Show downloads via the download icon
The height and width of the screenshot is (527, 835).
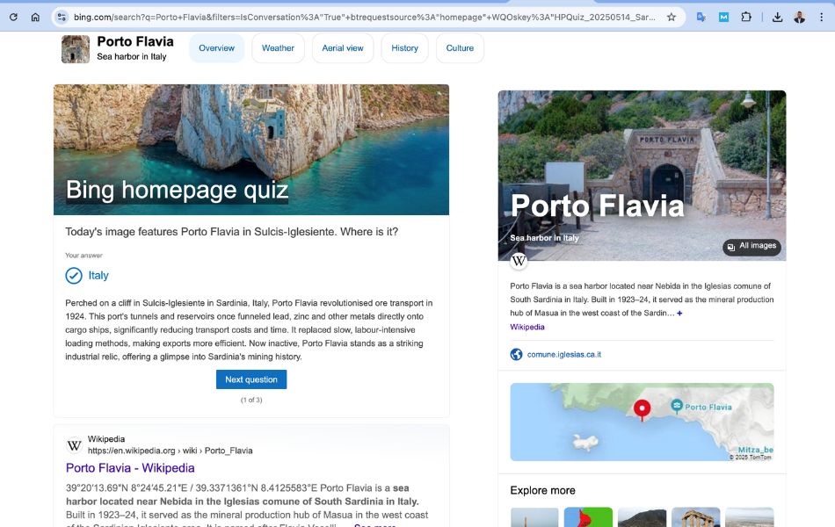click(x=778, y=17)
